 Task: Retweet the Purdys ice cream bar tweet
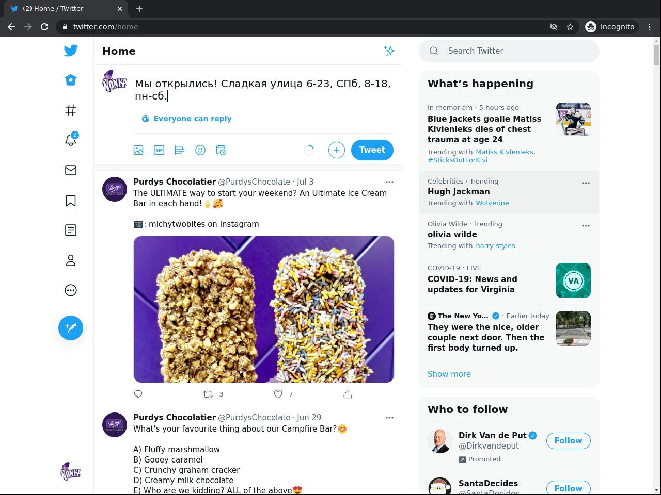click(x=208, y=394)
